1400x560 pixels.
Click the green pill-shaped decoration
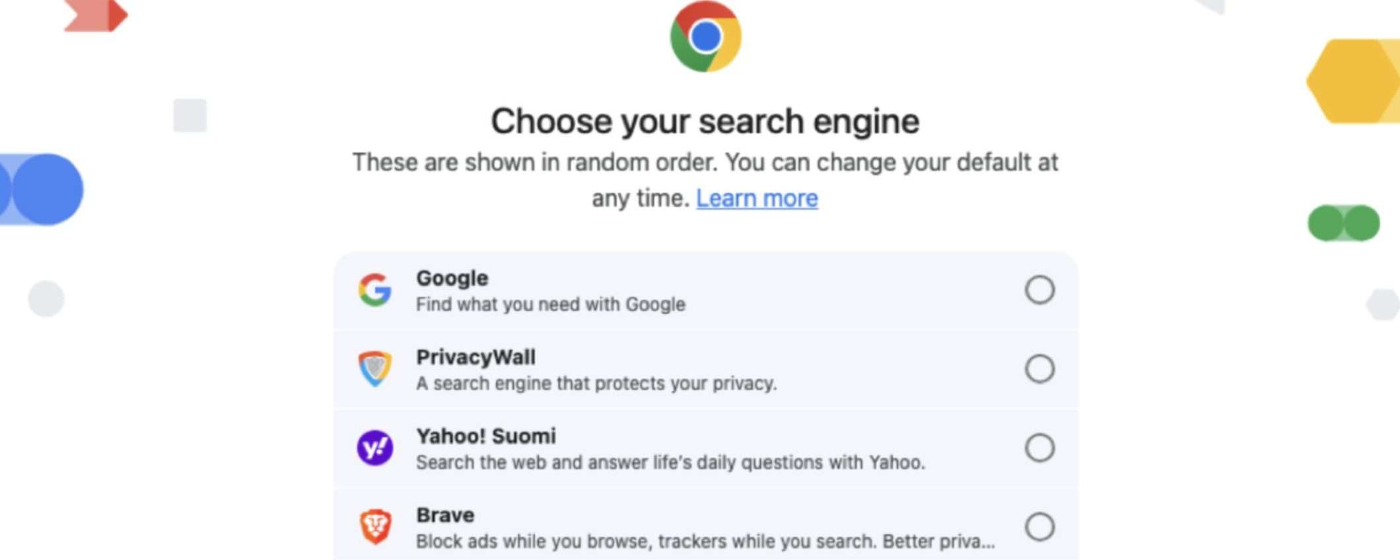coord(1343,223)
